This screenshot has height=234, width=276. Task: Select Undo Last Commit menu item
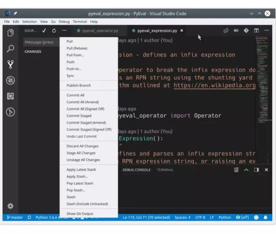click(x=89, y=136)
